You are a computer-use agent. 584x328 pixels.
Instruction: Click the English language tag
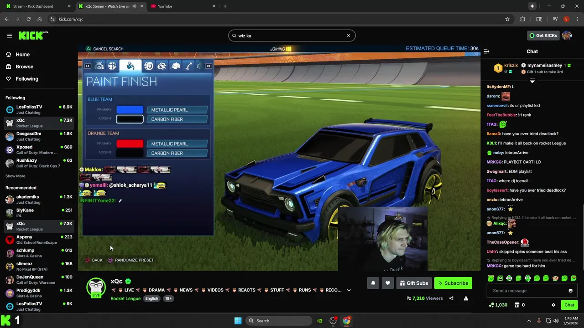(x=152, y=298)
